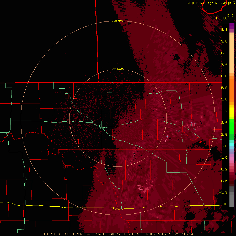Click the 50 NMI range ring label
Screen dimensions: 236x236
pyautogui.click(x=118, y=69)
